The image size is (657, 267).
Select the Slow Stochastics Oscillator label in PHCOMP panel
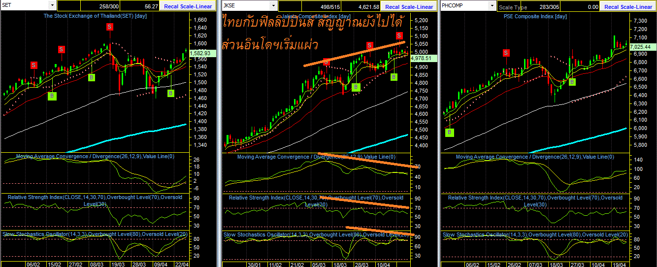(535, 234)
